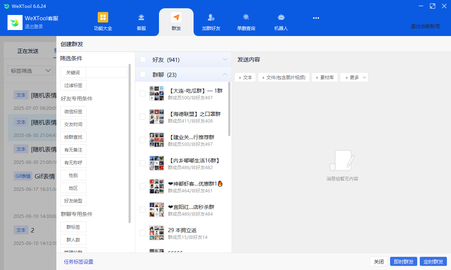Select the group name 29 本拥立返
451x270 pixels.
(182, 230)
